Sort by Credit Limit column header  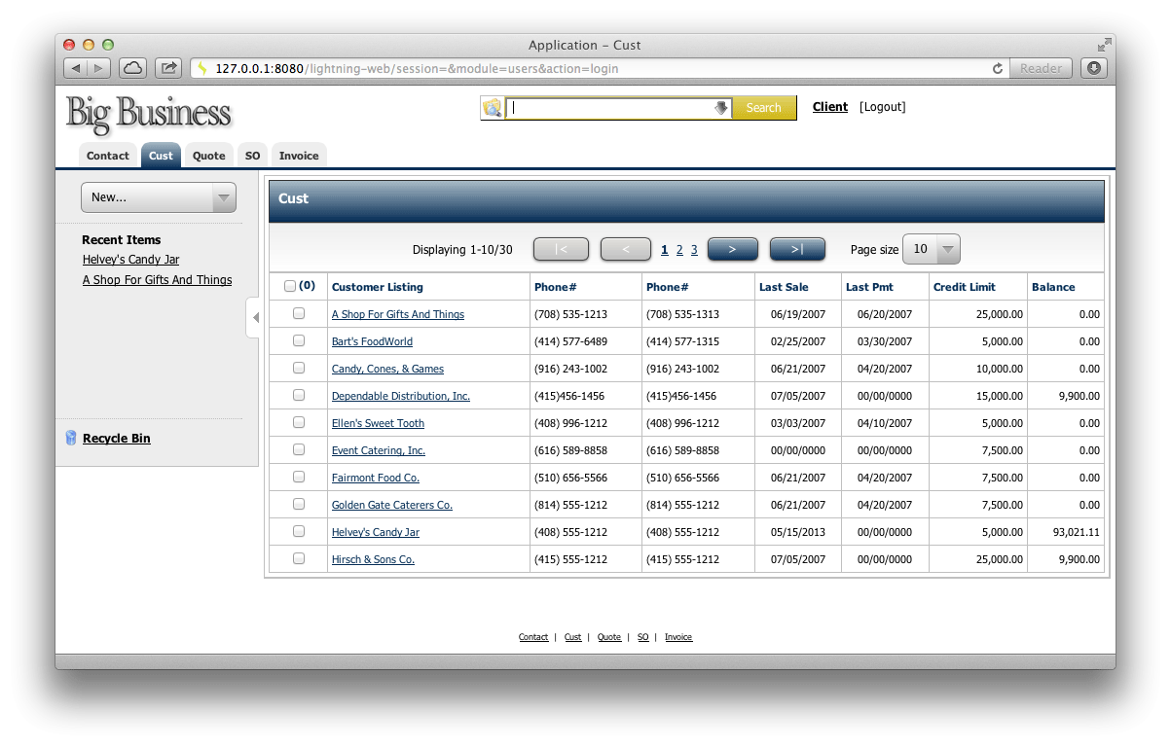tap(965, 287)
